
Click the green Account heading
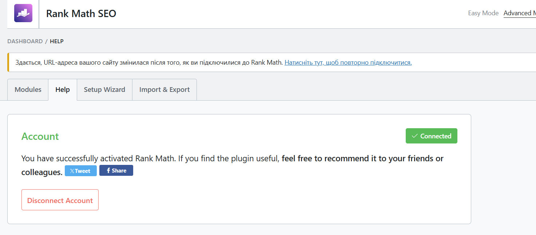(40, 137)
